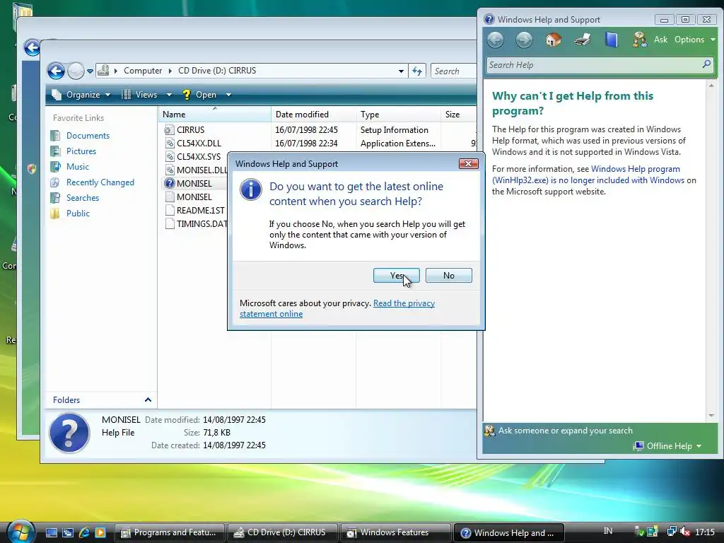
Task: Click Show Desktop in Quick Launch
Action: pyautogui.click(x=51, y=533)
